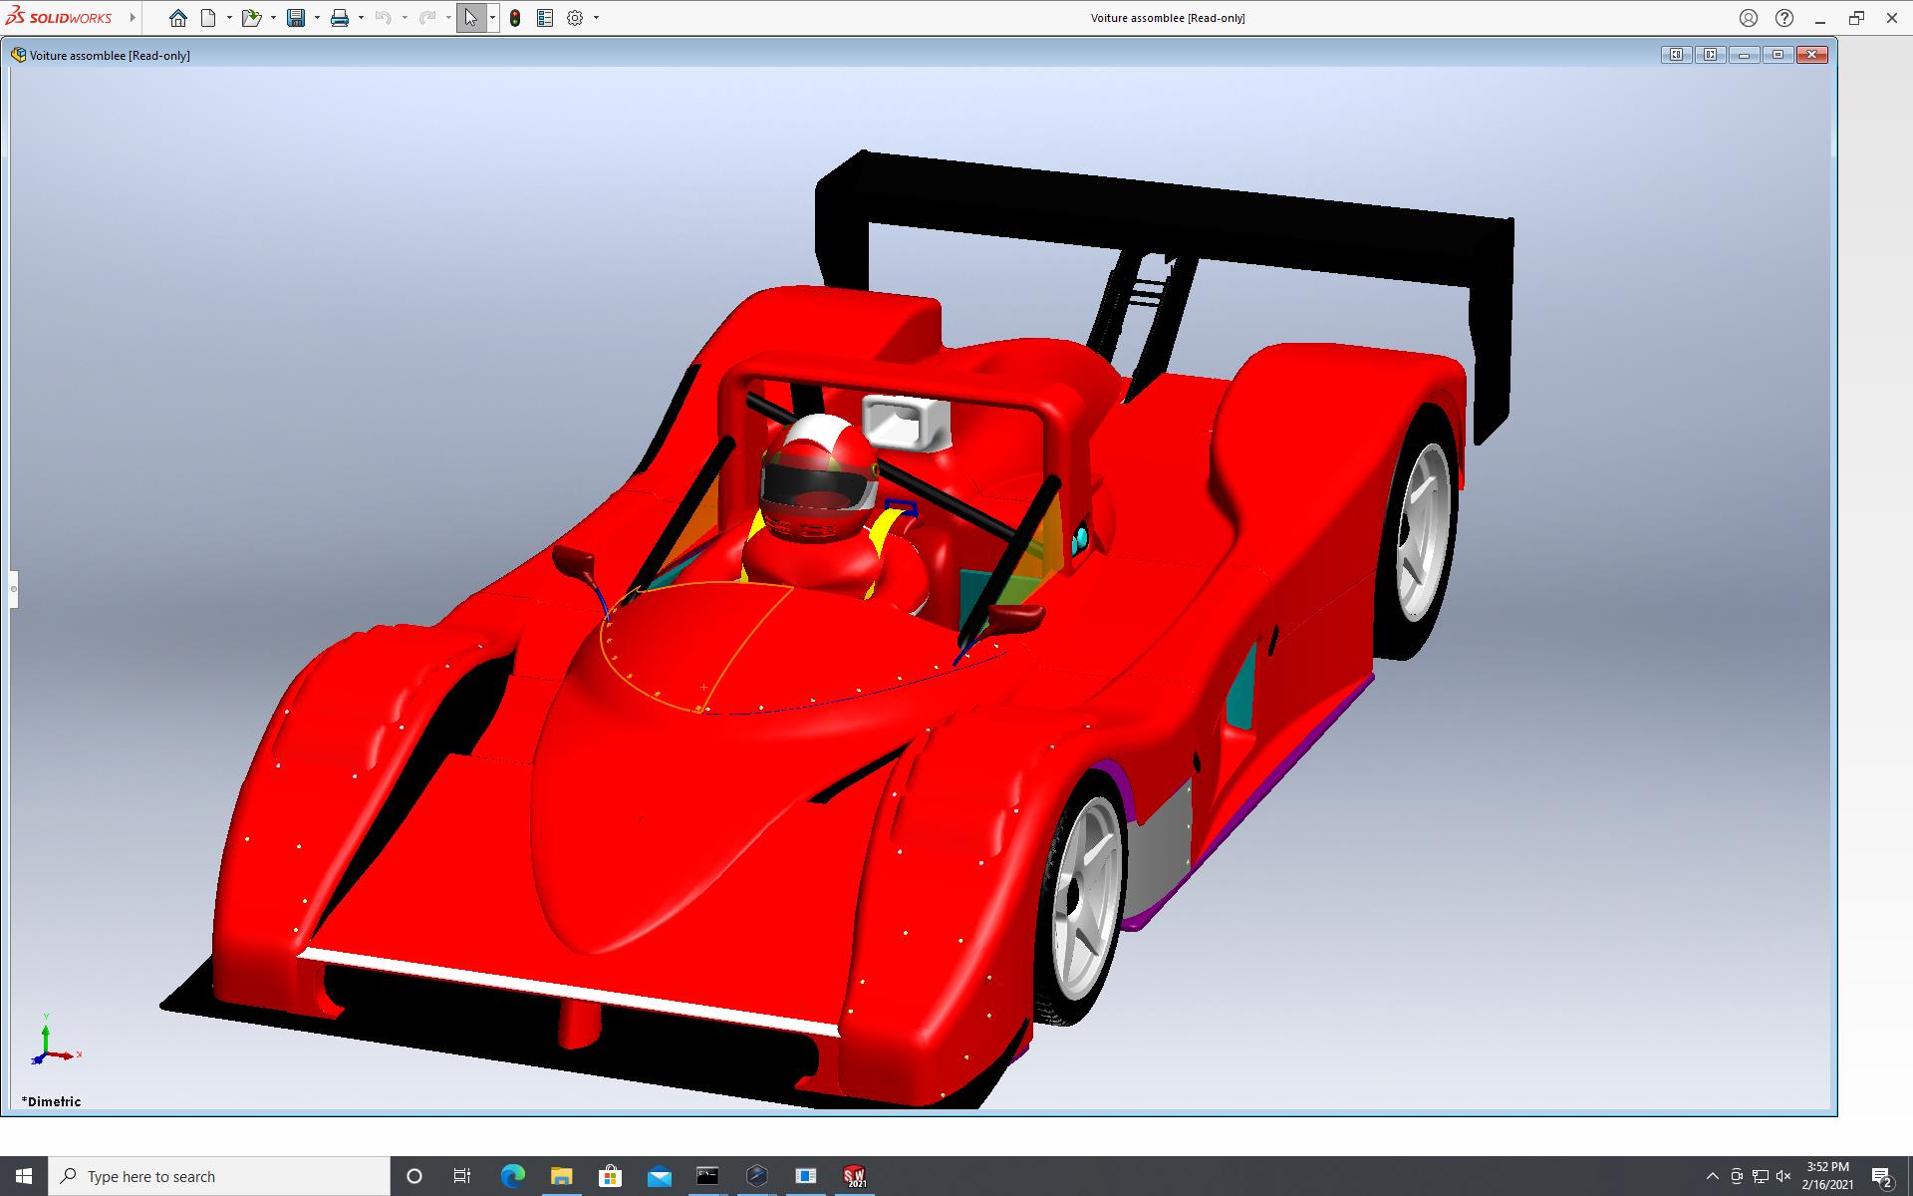Click the Print icon
The height and width of the screenshot is (1196, 1913).
pos(340,18)
